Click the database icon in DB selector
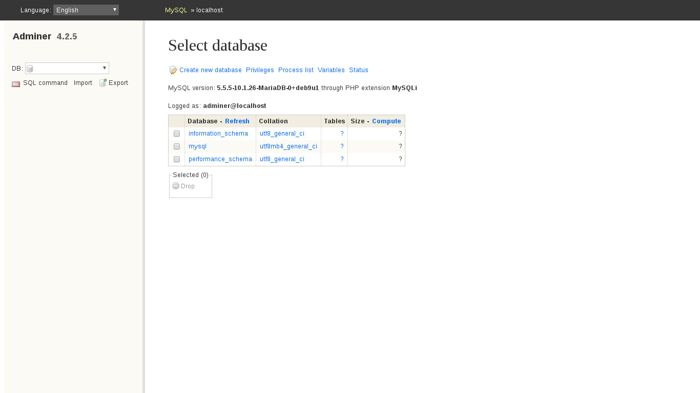Screen dimensions: 700x393 click(x=30, y=69)
